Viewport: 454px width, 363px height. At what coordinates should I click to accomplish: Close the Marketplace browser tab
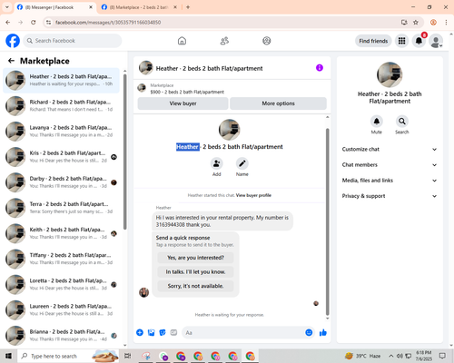click(175, 7)
